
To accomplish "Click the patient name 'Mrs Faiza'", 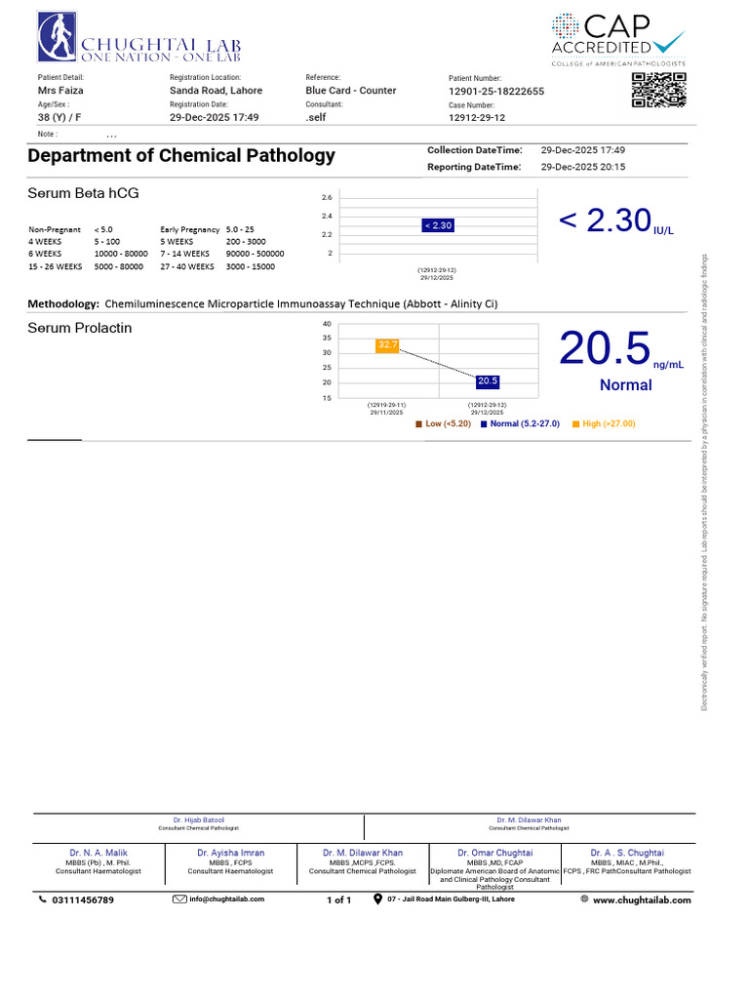I will [60, 91].
